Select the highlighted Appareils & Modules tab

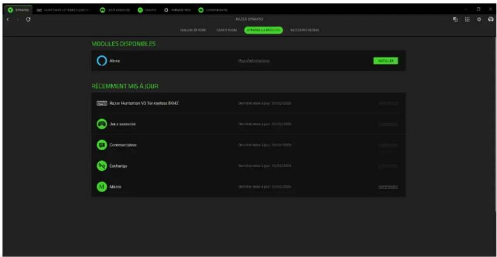click(x=264, y=30)
